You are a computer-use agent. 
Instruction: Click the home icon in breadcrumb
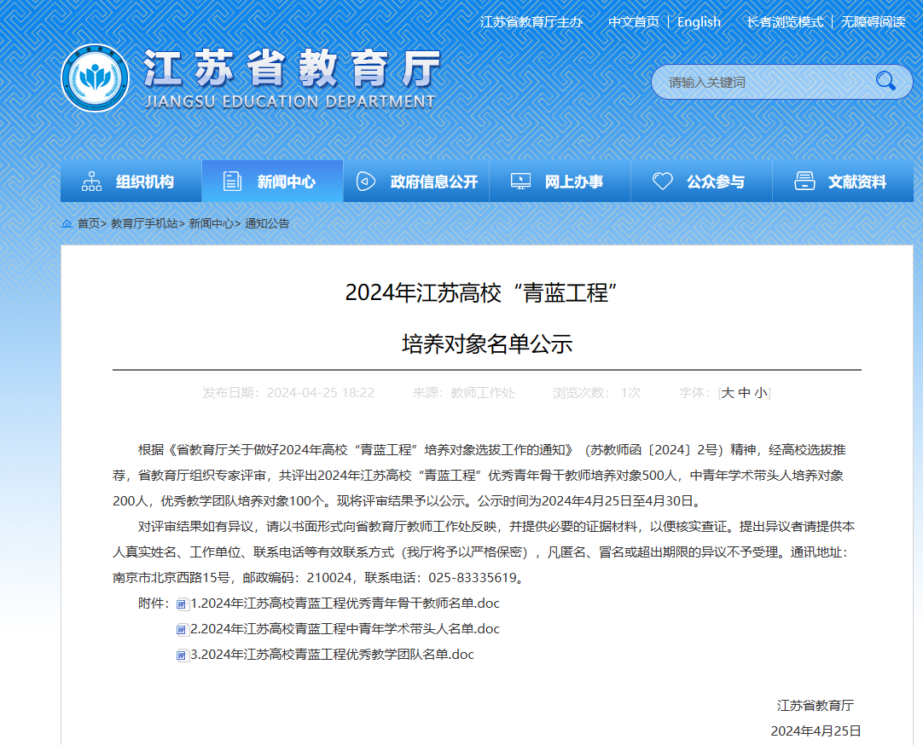click(67, 223)
